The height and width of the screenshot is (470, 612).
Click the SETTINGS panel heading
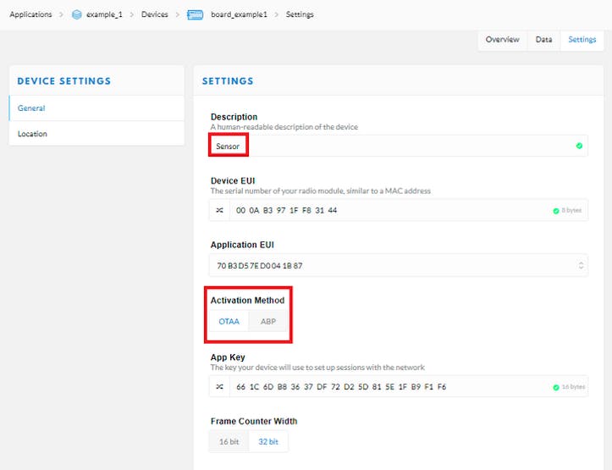(x=228, y=80)
